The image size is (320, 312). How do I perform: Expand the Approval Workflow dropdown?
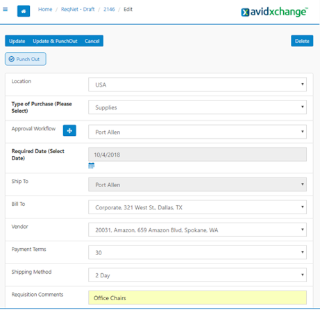point(197,132)
